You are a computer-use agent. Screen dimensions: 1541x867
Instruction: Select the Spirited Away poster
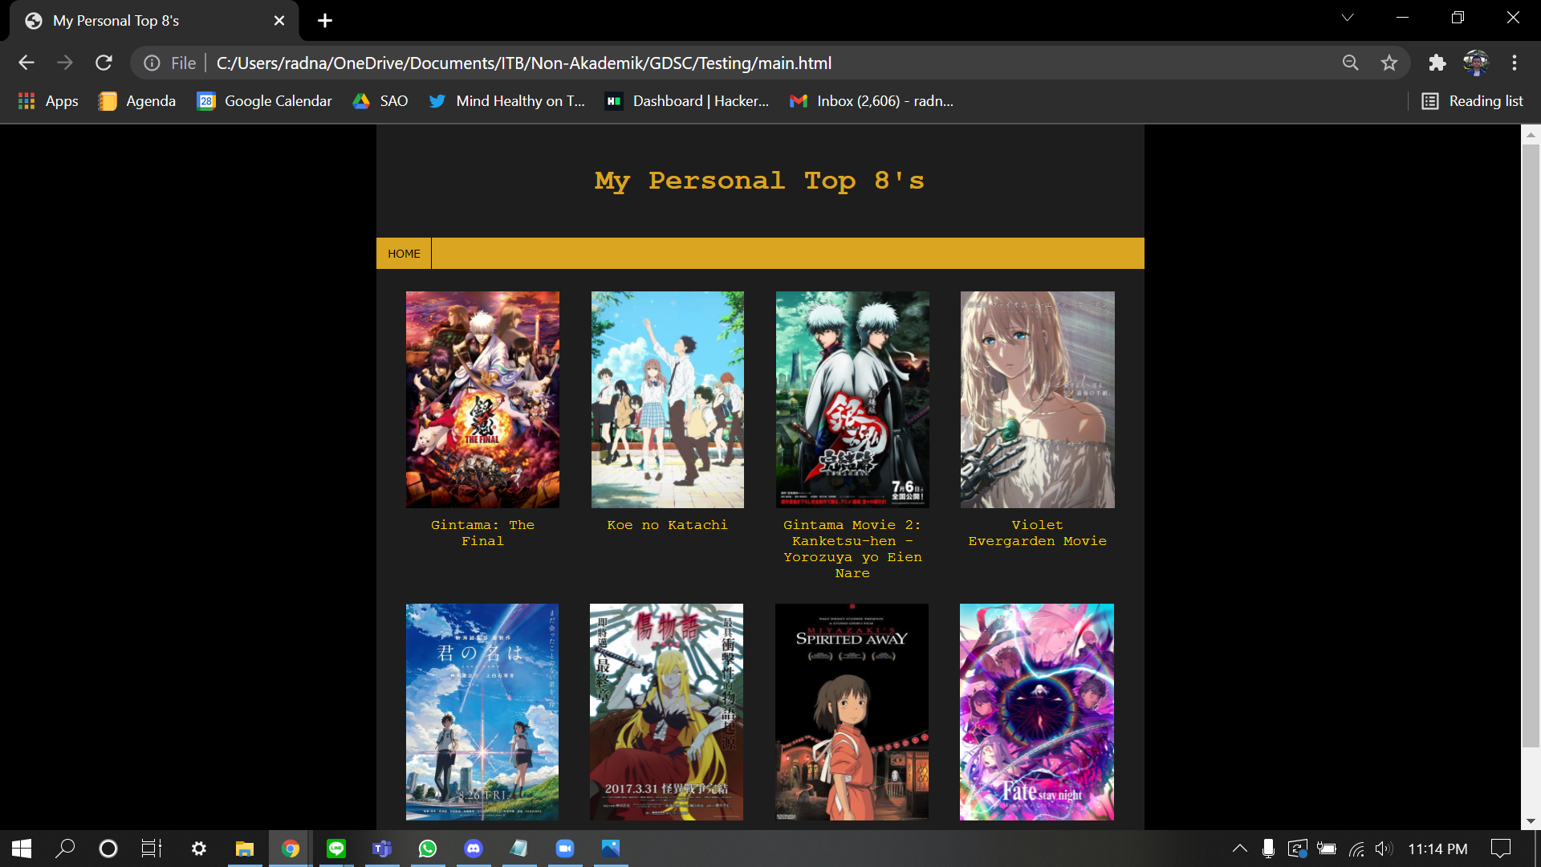(852, 712)
